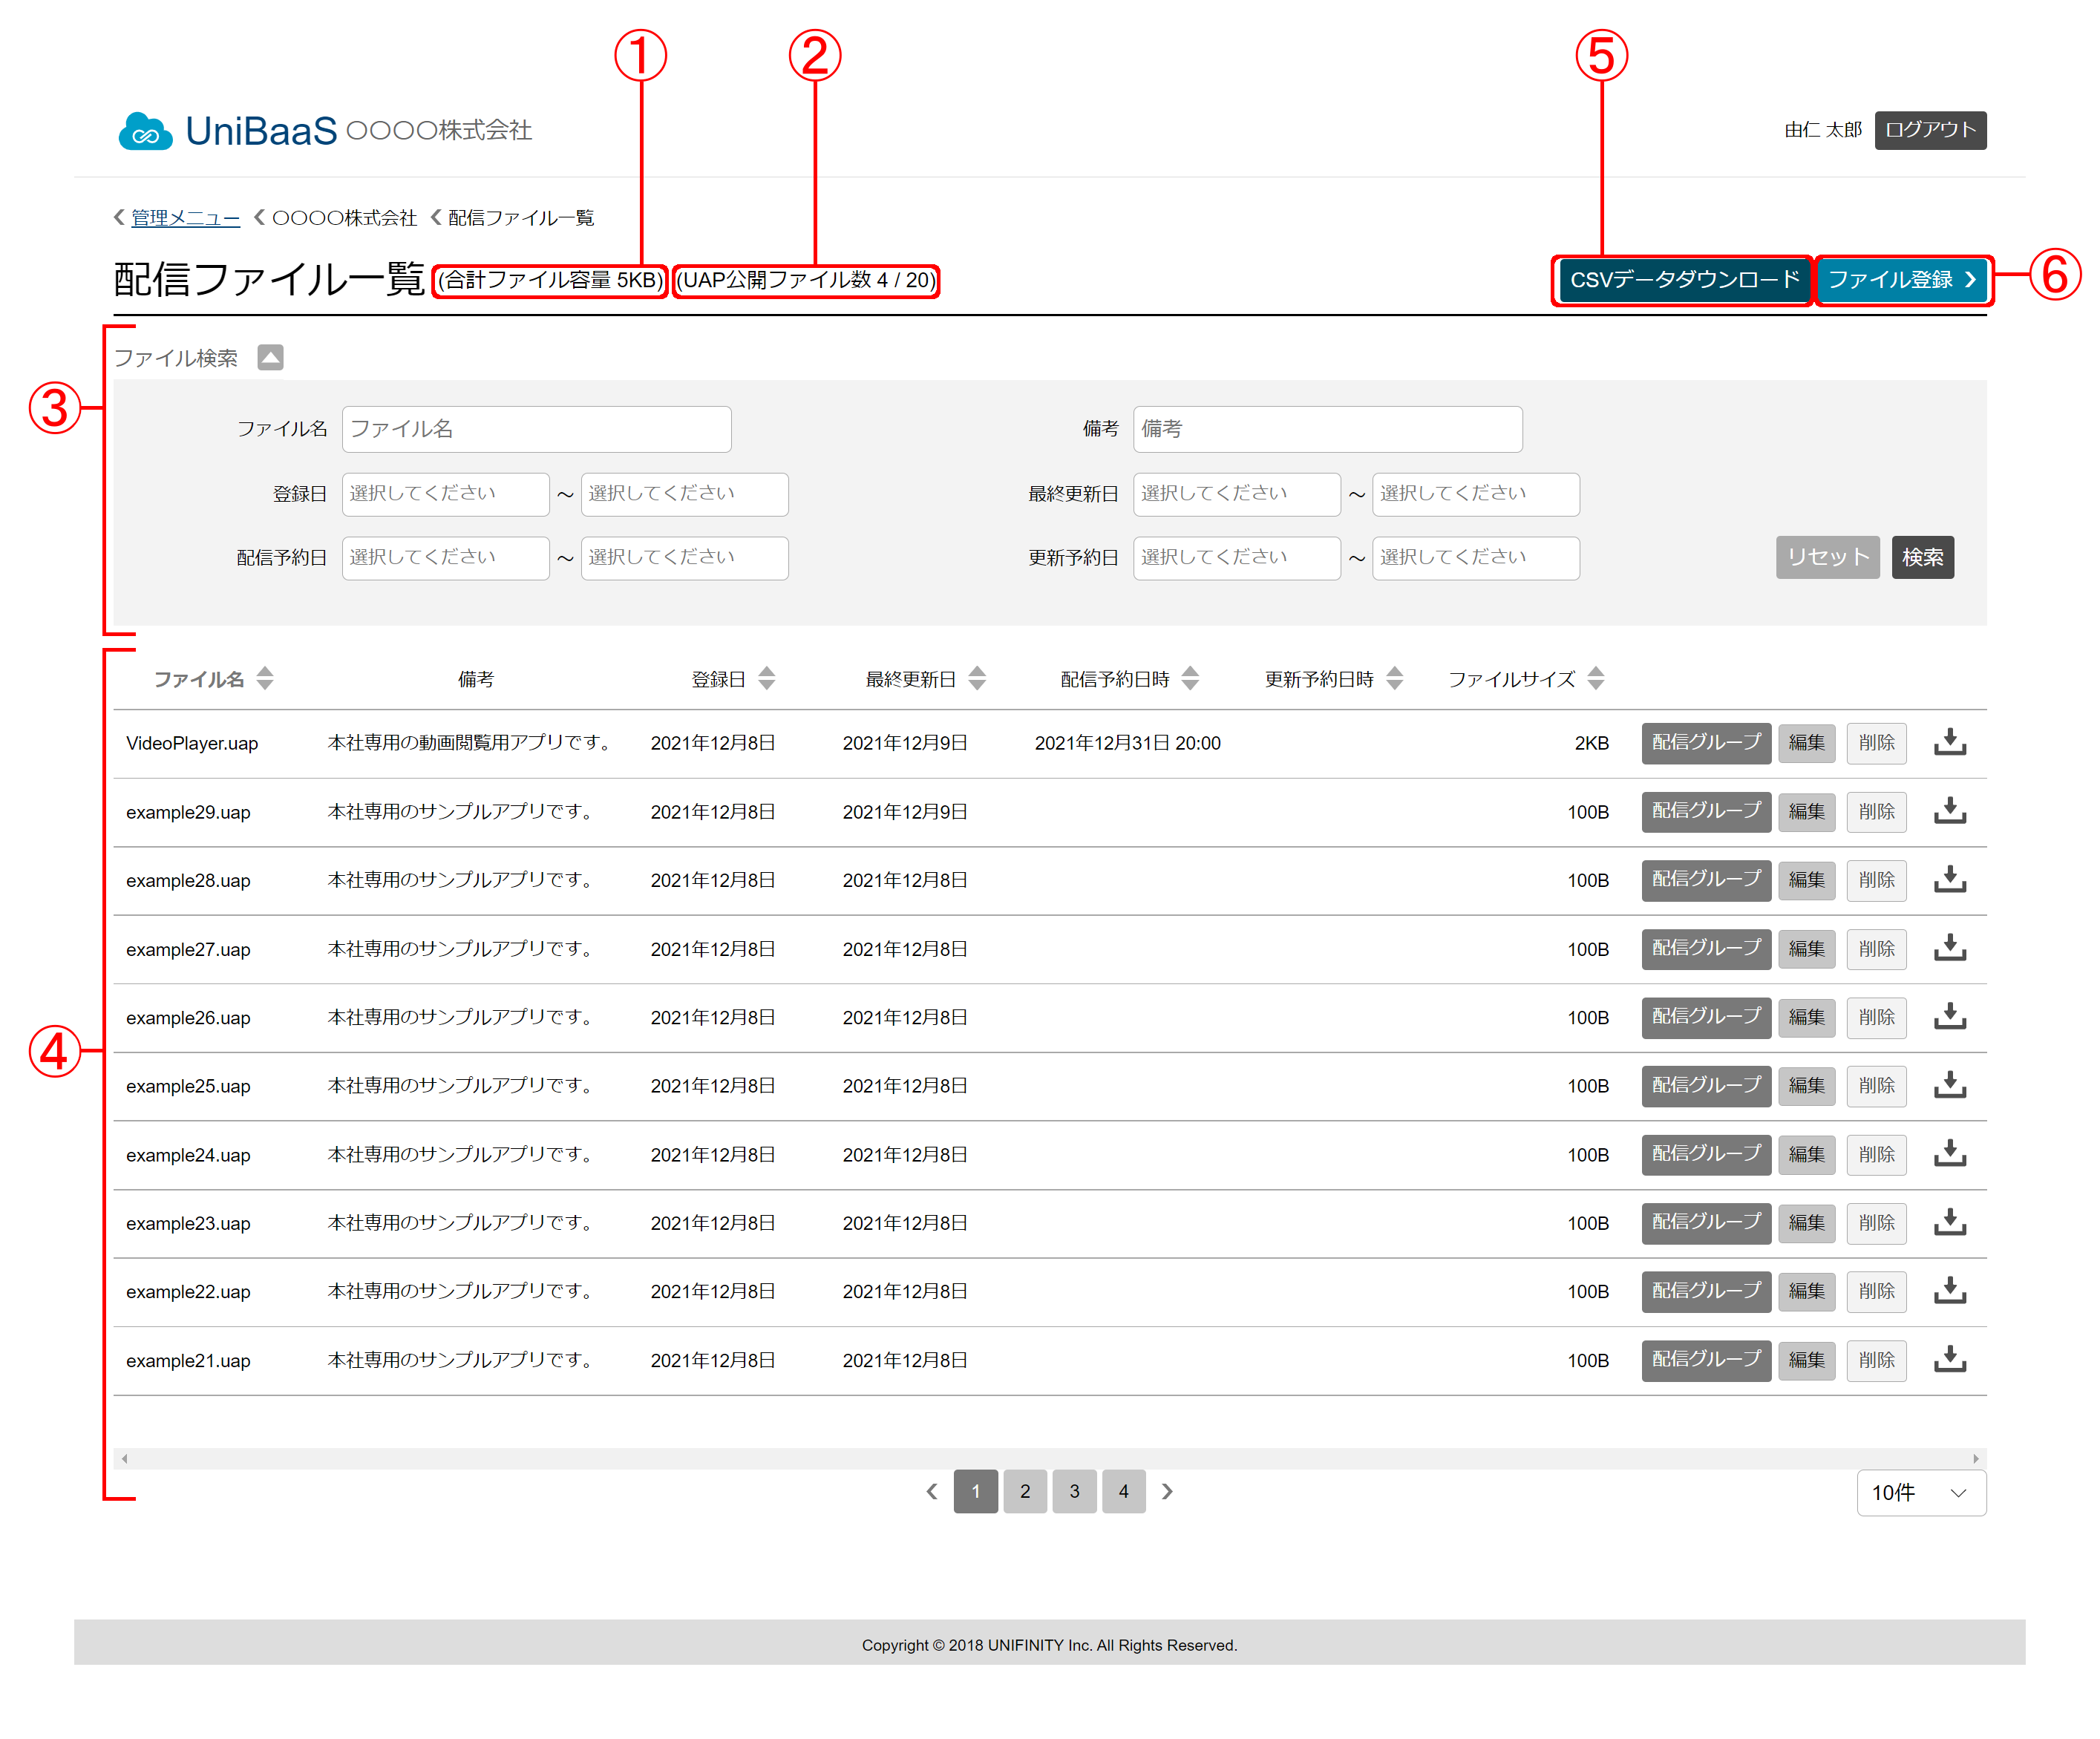Click the 〇〇〇〇株式会社 breadcrumb
The image size is (2100, 1739).
(x=344, y=218)
